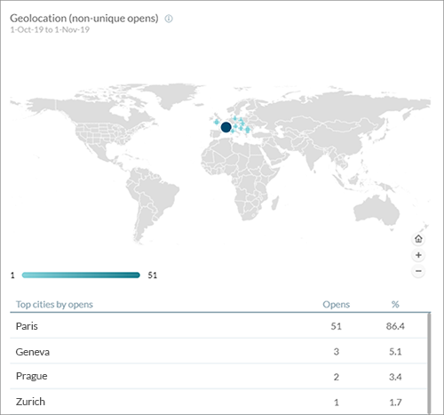The height and width of the screenshot is (415, 444).
Task: Select the Prague row
Action: (218, 377)
